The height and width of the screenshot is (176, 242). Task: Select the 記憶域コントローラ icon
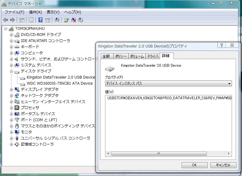(17, 144)
